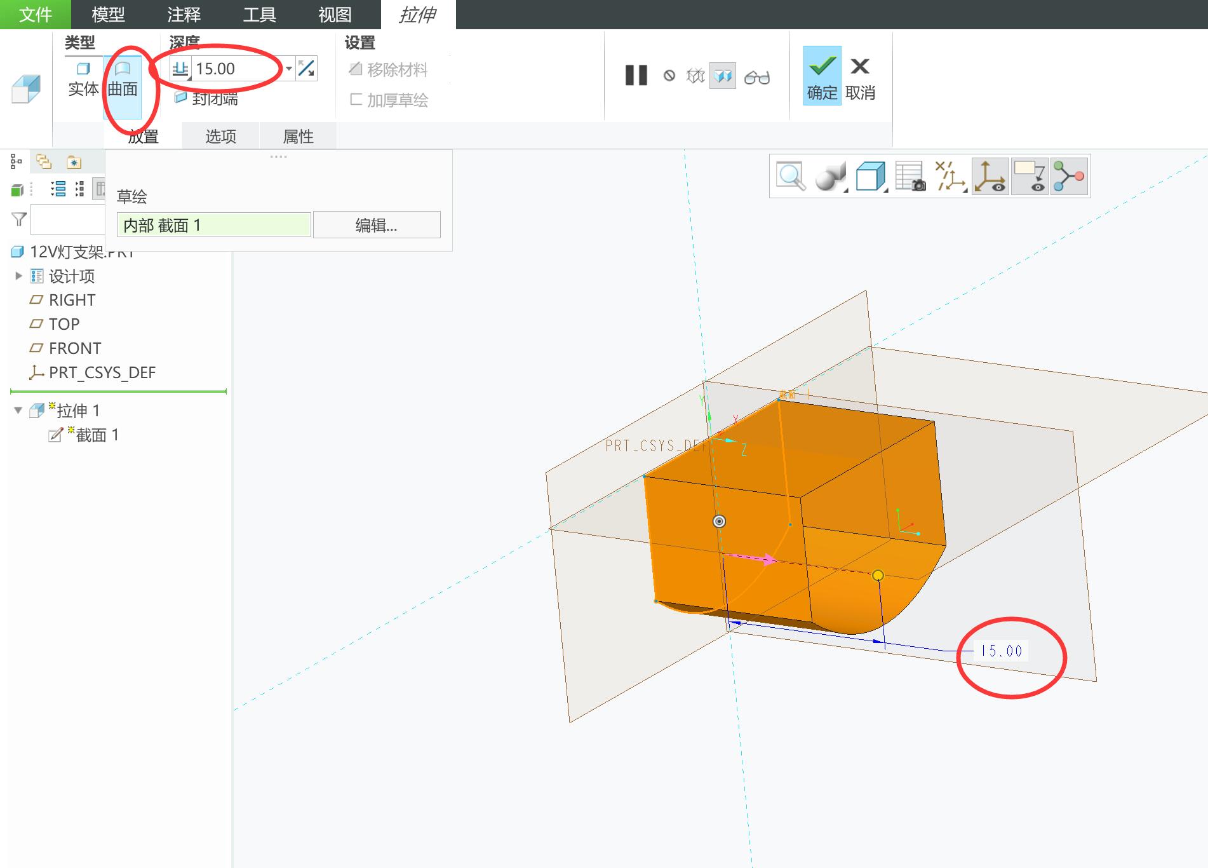
Task: Expand the 设计项 tree node
Action: [x=18, y=276]
